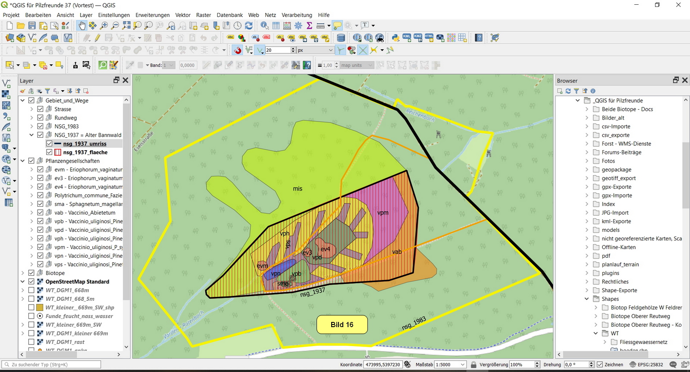This screenshot has width=690, height=372.
Task: Open the Maßstab scale dropdown
Action: tap(463, 365)
